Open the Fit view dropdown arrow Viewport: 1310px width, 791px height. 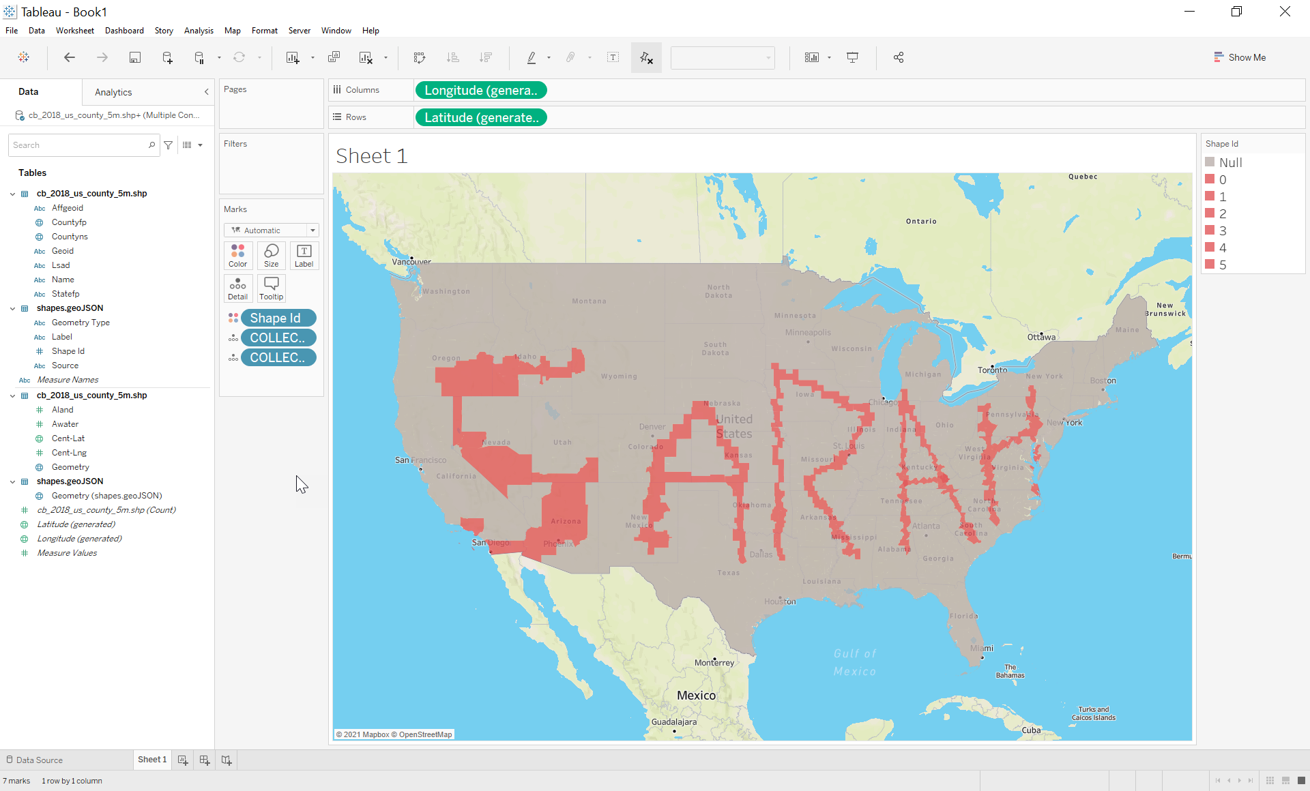(830, 57)
